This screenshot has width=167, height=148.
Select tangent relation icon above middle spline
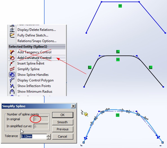click(x=118, y=52)
